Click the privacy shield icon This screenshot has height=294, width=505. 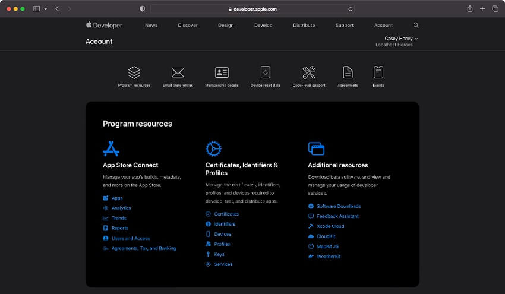click(143, 9)
